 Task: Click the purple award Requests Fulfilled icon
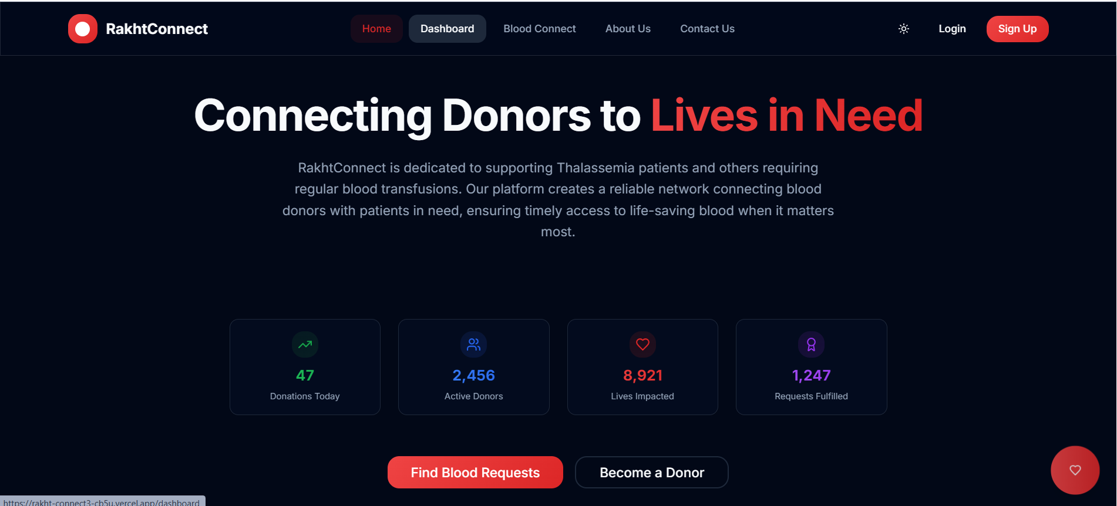811,345
